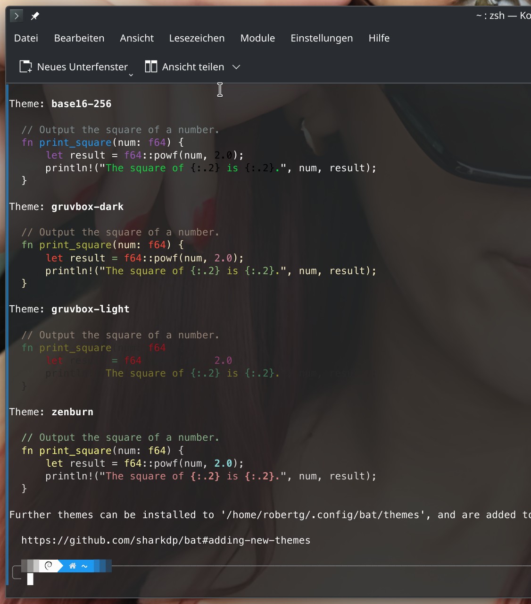
Task: Click the tilde path symbol in prompt
Action: click(84, 566)
